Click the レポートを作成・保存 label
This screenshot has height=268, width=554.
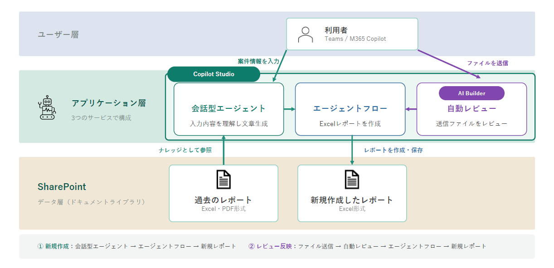point(394,150)
